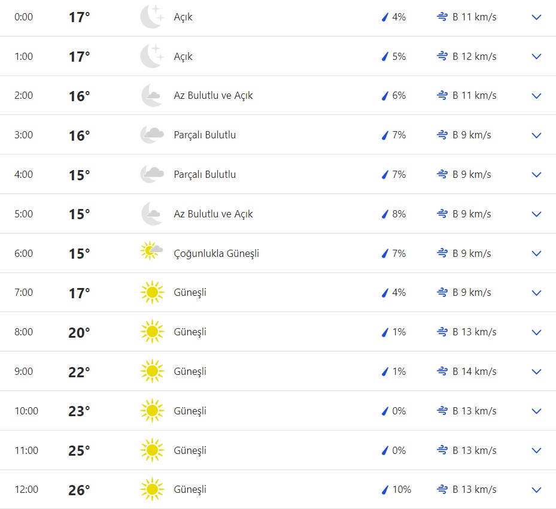
Task: Expand the 0:00 hourly forecast details
Action: click(x=536, y=17)
